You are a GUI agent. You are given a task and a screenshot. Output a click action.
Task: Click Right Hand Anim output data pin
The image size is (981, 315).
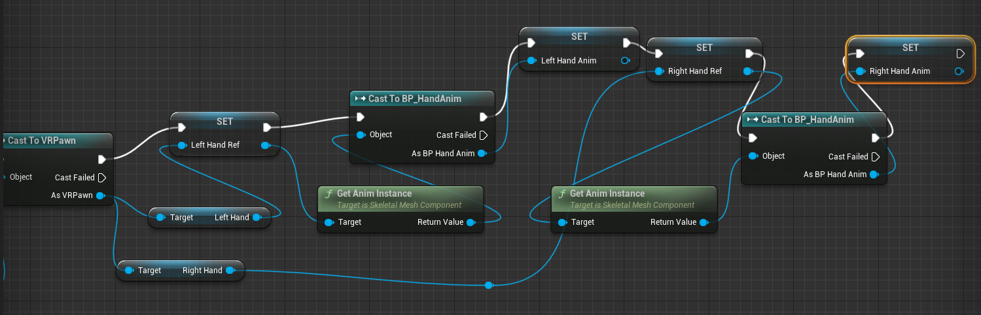(959, 71)
